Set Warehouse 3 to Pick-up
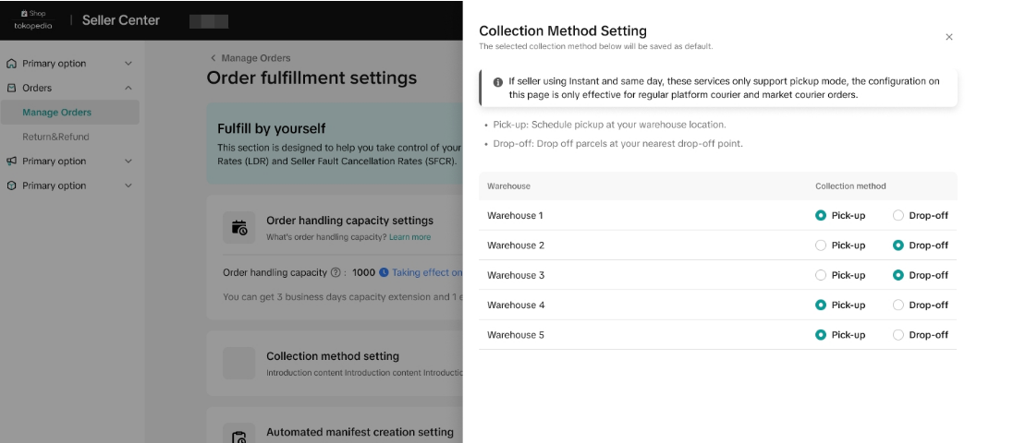This screenshot has height=443, width=1026. click(821, 275)
